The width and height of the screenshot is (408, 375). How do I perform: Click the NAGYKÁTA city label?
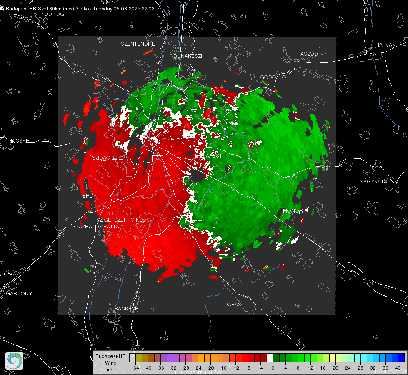click(373, 181)
